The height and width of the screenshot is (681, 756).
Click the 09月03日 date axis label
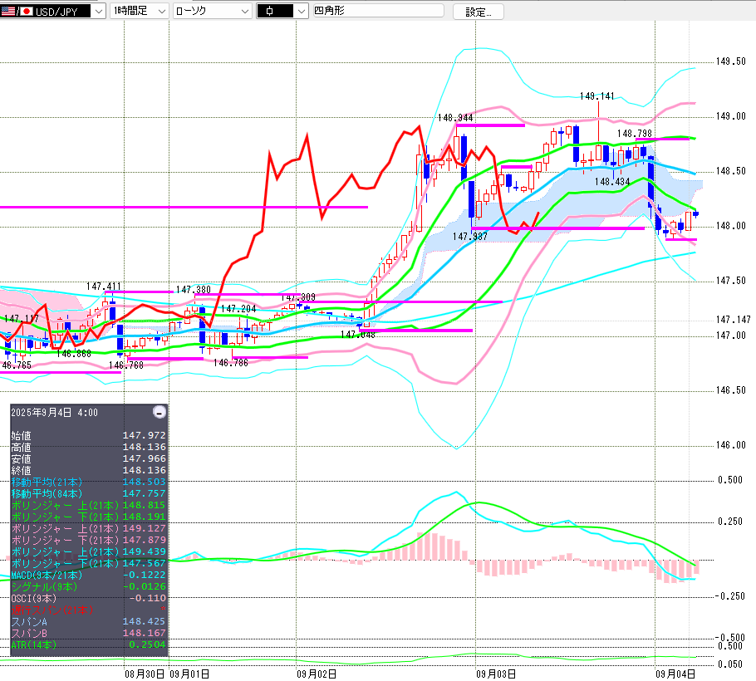(496, 674)
